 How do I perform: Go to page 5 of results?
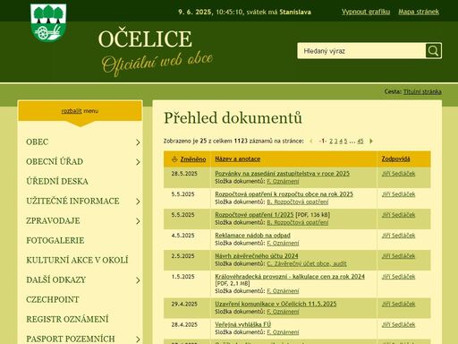coord(345,141)
